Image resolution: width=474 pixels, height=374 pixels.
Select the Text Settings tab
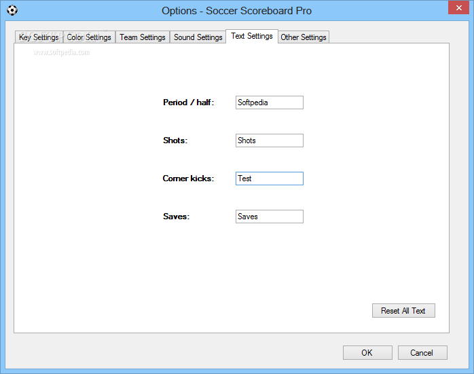click(252, 36)
